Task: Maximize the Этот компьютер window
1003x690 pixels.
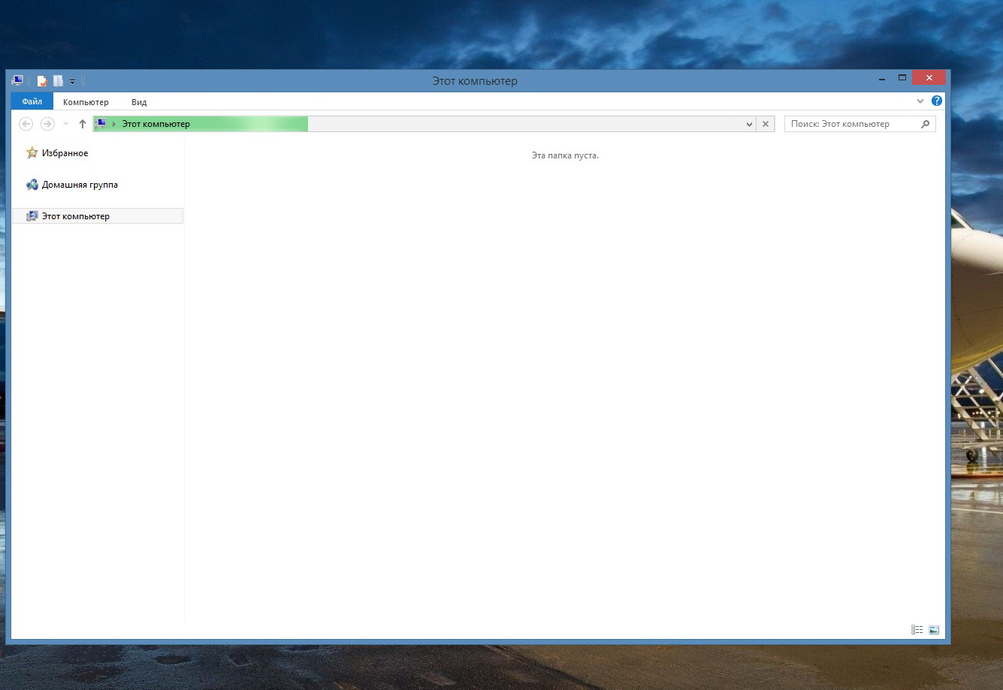Action: point(902,78)
